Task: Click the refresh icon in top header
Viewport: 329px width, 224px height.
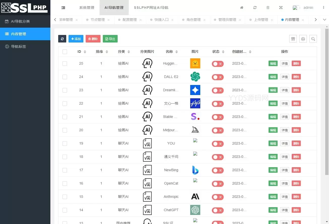Action: click(x=255, y=8)
